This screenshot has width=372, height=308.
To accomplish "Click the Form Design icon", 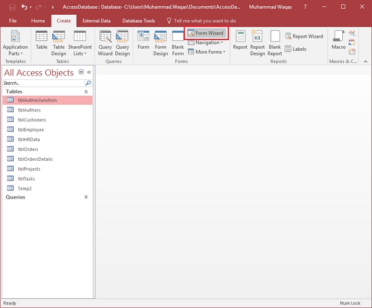I will (x=161, y=42).
